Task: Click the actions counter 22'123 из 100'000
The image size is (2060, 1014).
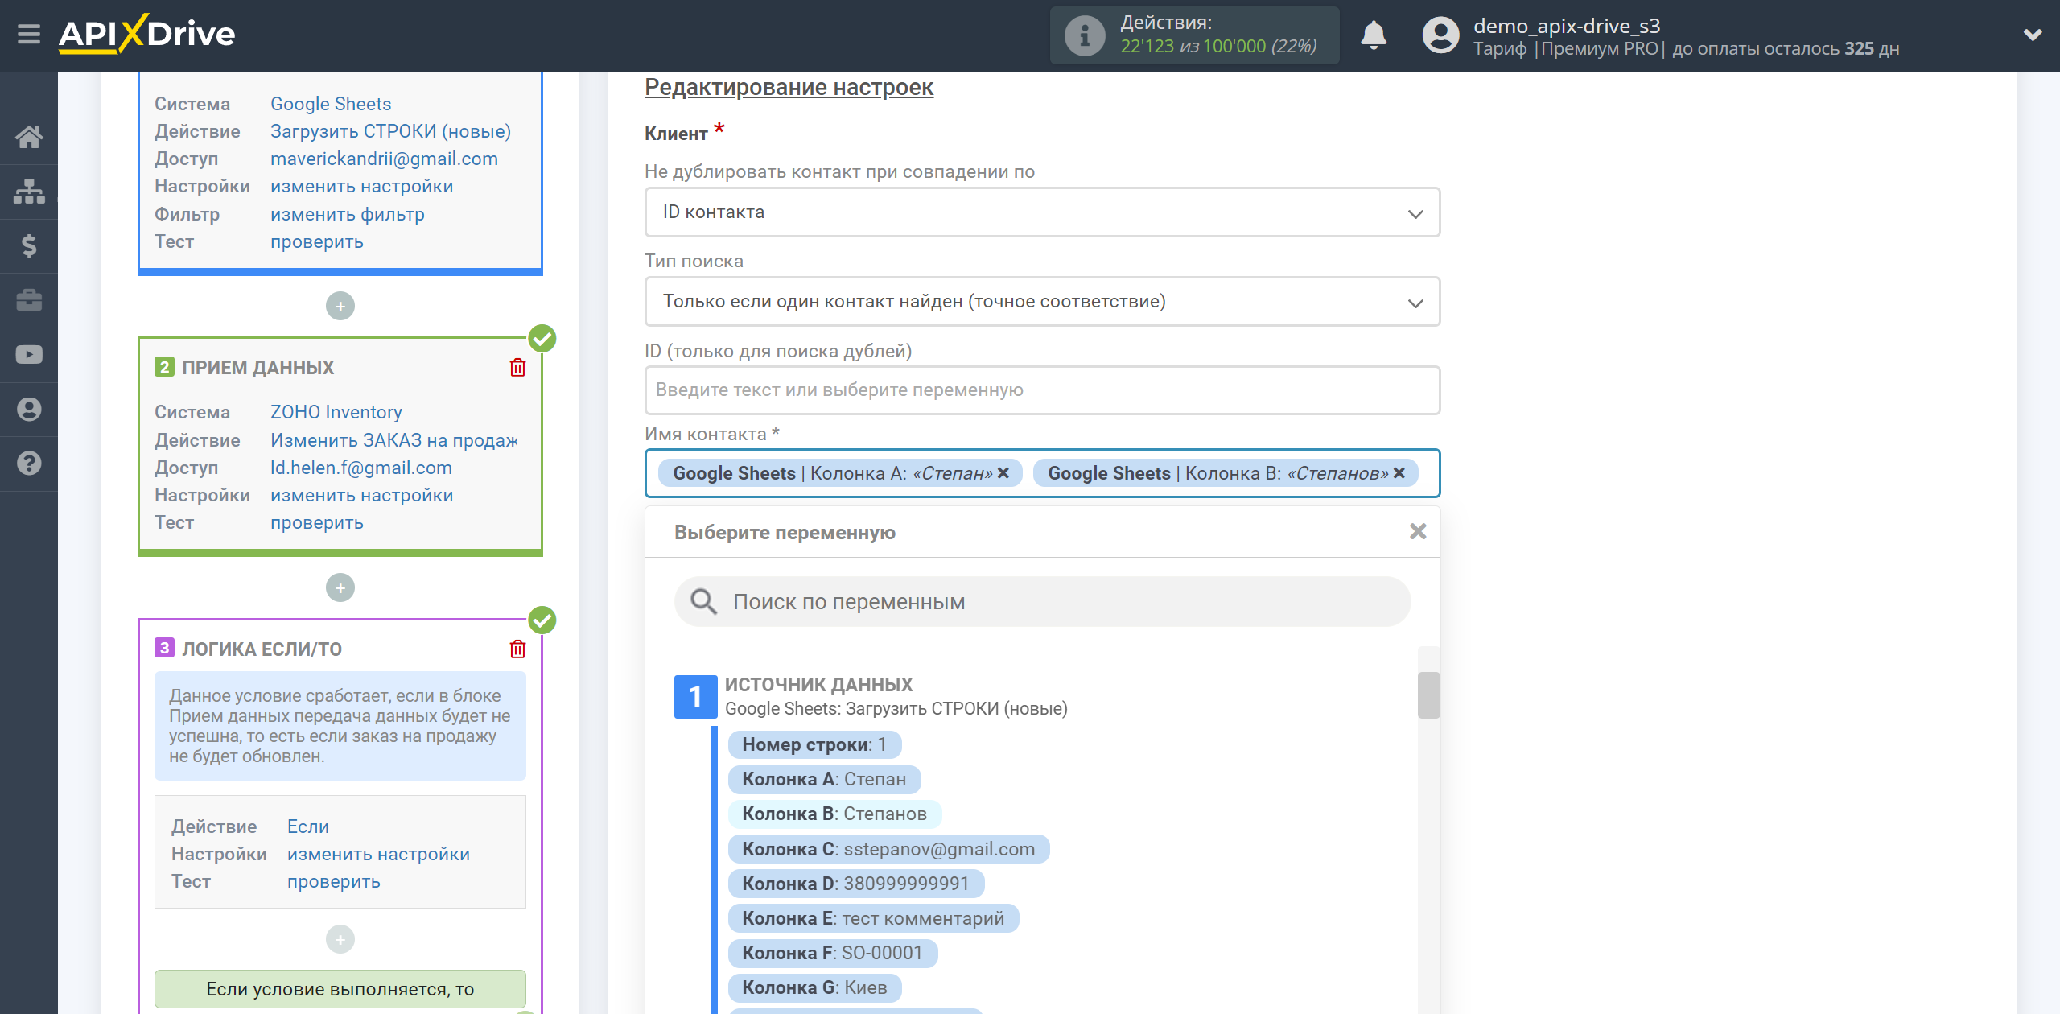Action: tap(1218, 47)
